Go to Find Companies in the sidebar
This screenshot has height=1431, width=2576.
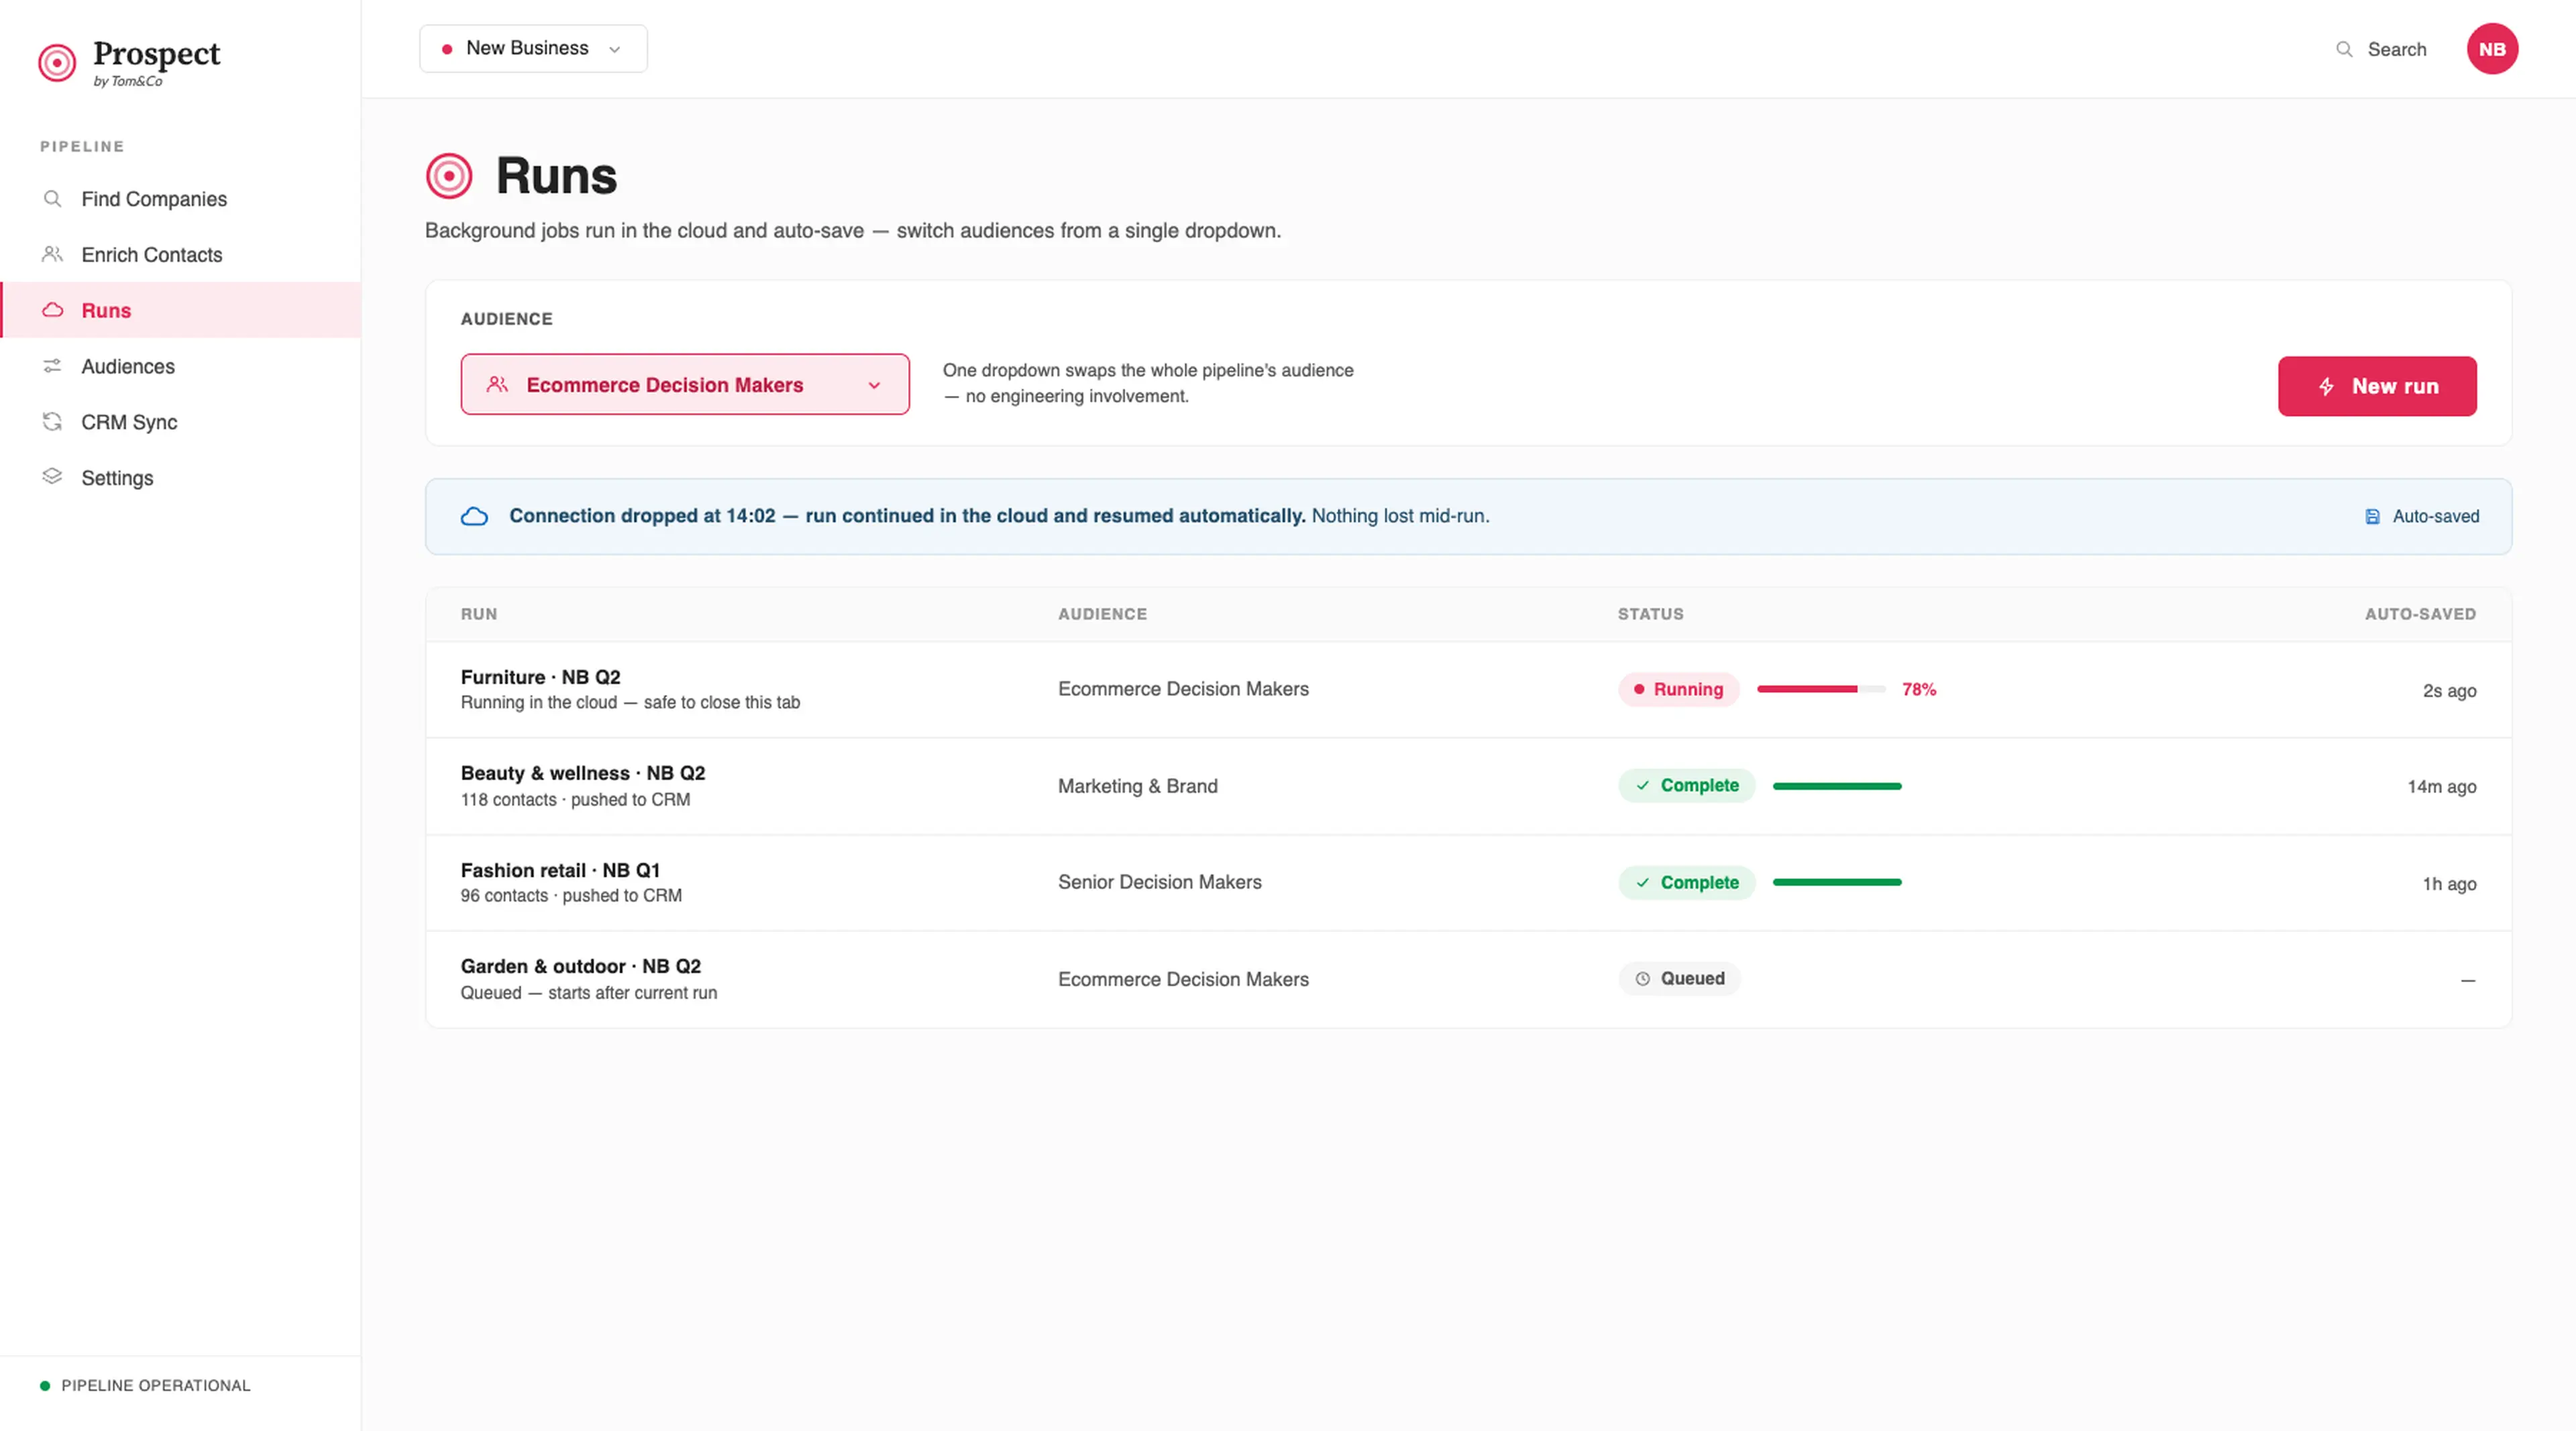180,199
